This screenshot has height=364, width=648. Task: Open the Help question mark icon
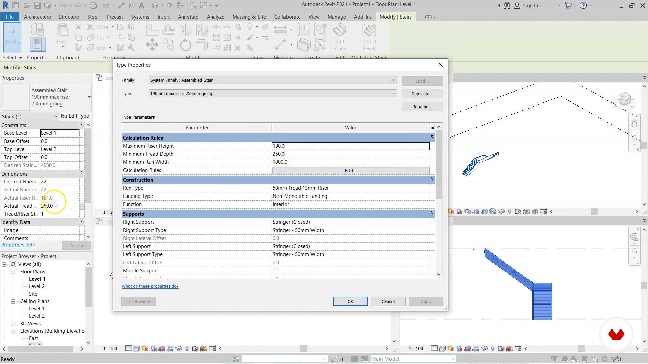tap(583, 5)
